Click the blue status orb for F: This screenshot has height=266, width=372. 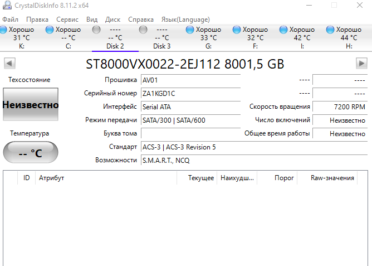(236, 30)
